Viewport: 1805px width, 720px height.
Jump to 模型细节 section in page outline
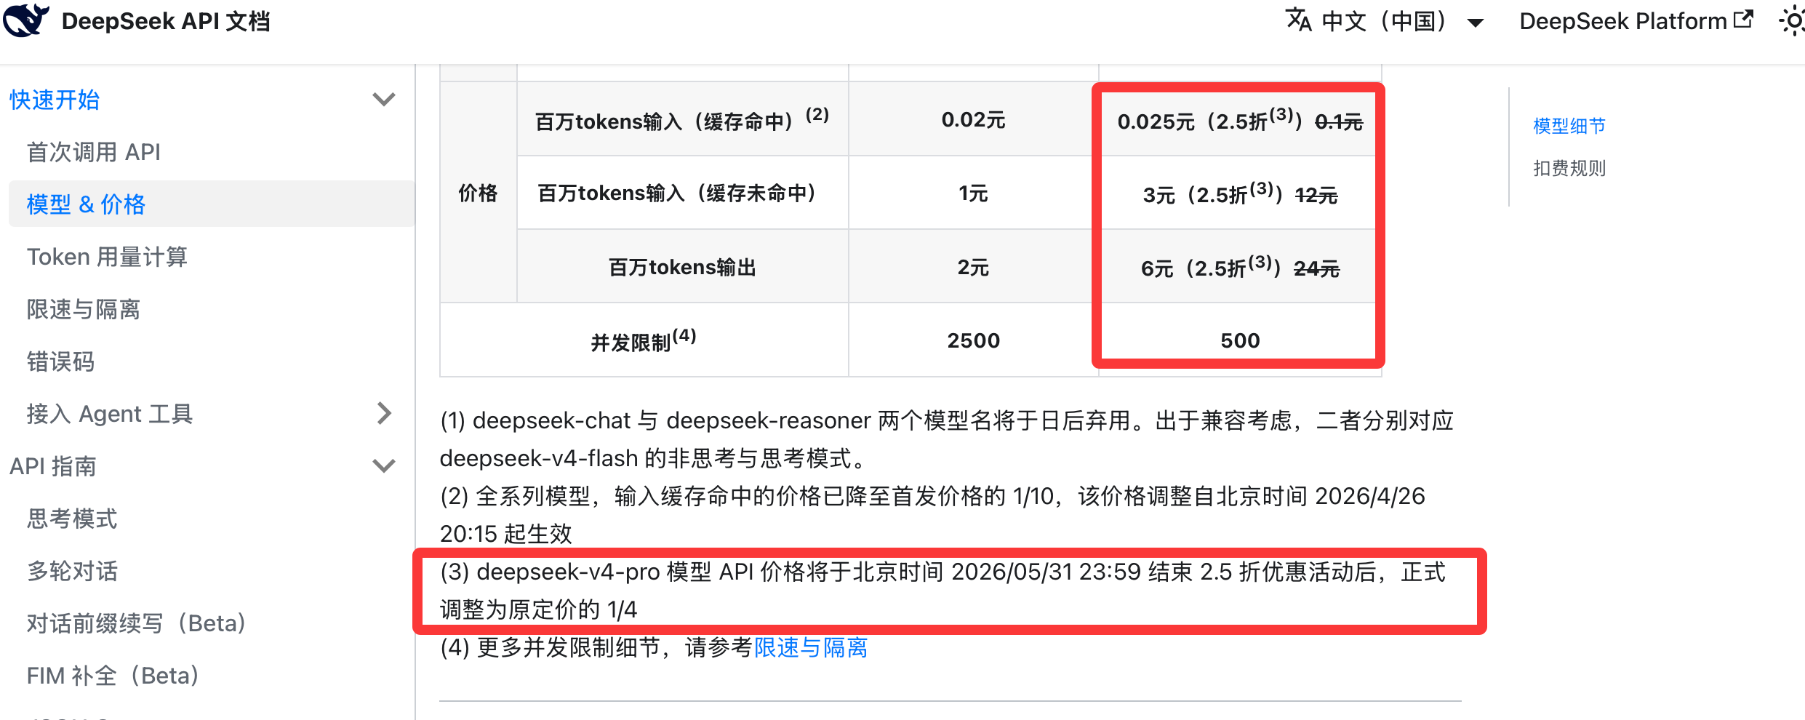pos(1569,126)
